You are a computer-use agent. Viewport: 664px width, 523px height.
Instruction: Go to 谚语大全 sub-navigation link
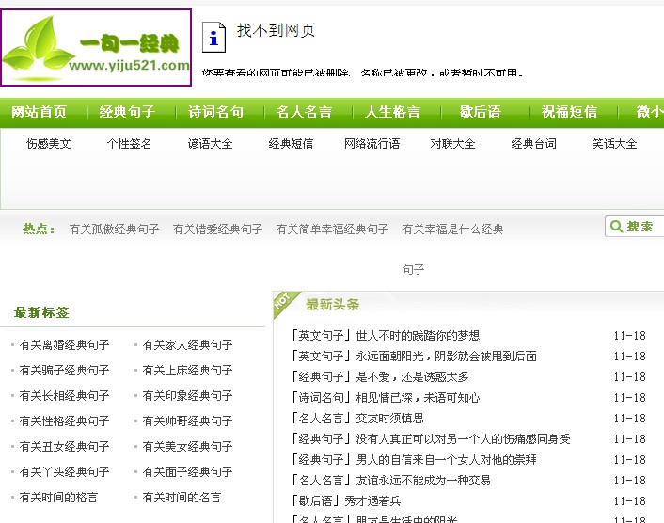pos(210,144)
